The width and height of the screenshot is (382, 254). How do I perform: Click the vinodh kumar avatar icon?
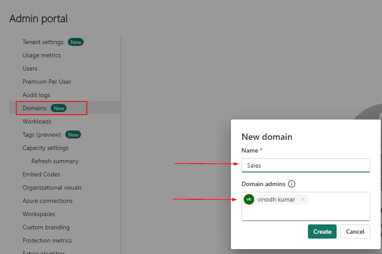pyautogui.click(x=249, y=200)
